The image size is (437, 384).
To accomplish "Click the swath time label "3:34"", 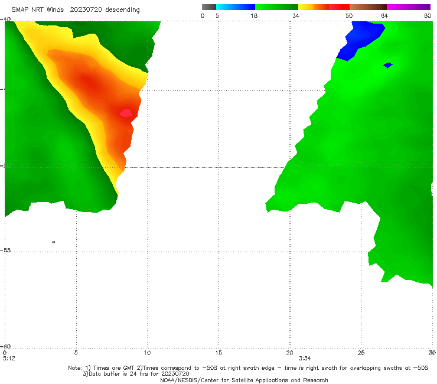I will (x=305, y=359).
